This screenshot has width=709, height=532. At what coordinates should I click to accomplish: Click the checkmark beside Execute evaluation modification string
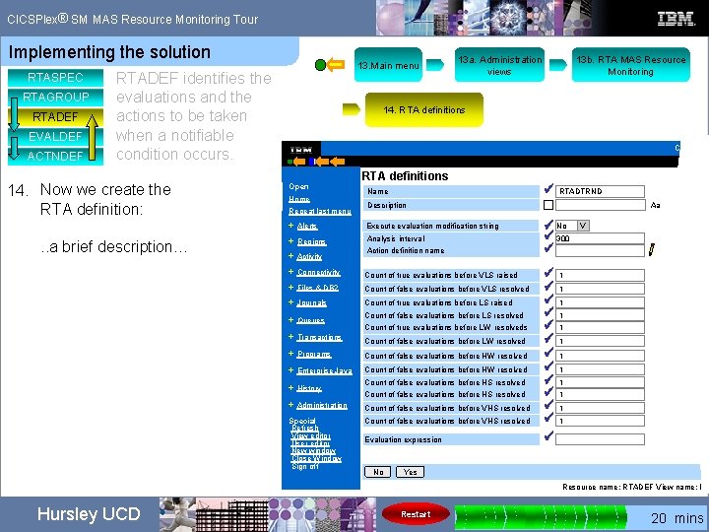[x=548, y=224]
